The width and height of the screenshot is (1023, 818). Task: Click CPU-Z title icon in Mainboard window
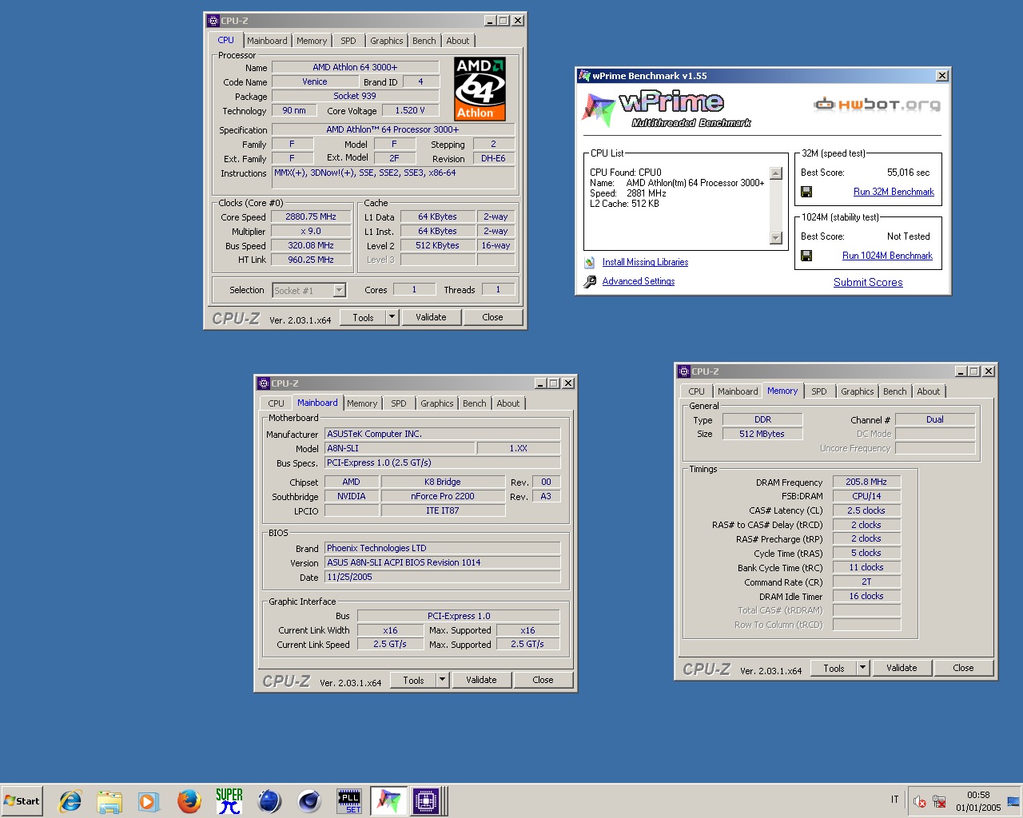(x=264, y=383)
